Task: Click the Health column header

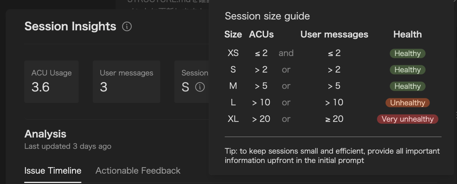Action: [x=407, y=34]
